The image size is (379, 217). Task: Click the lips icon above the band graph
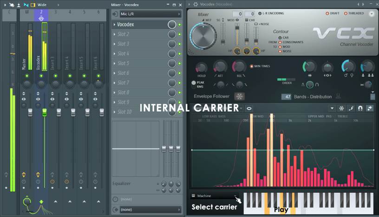point(249,108)
